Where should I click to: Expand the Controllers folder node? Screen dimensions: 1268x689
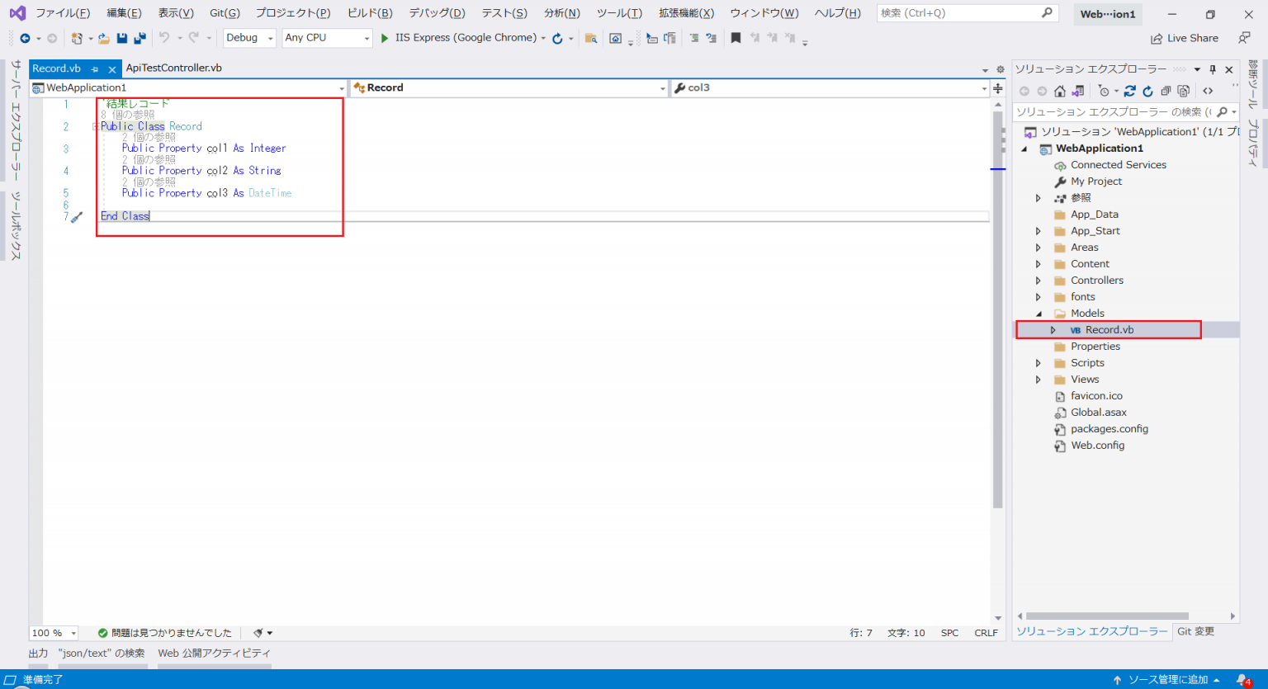click(x=1039, y=280)
